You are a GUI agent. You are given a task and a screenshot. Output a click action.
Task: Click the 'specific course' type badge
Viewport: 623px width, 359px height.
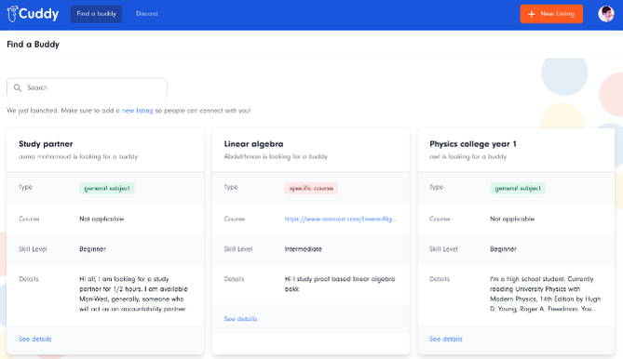pos(311,188)
